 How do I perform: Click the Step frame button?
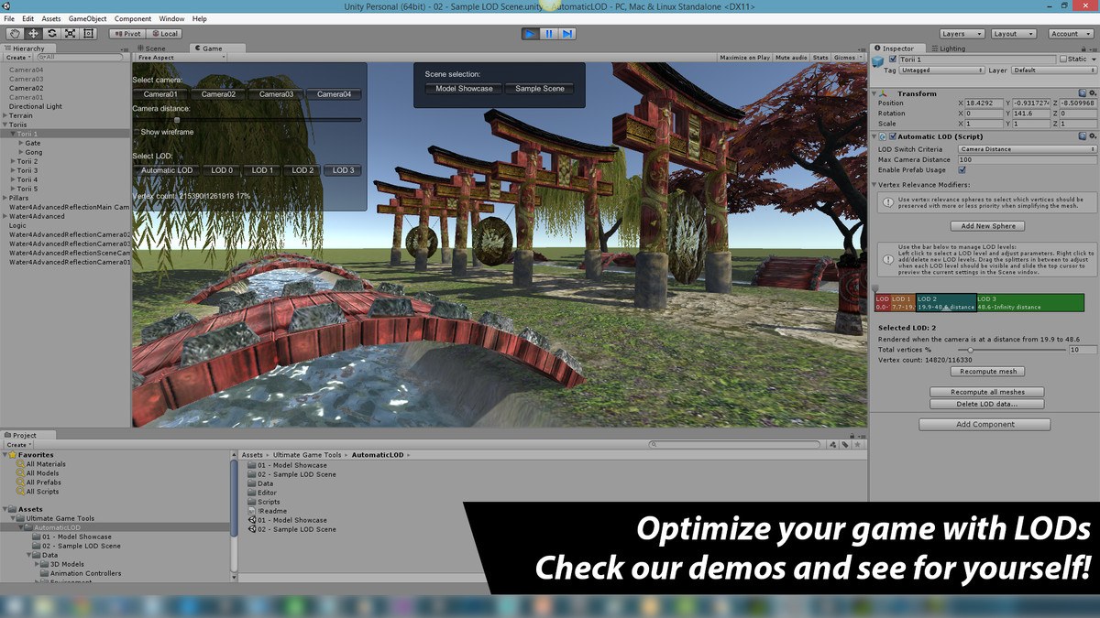pos(567,34)
